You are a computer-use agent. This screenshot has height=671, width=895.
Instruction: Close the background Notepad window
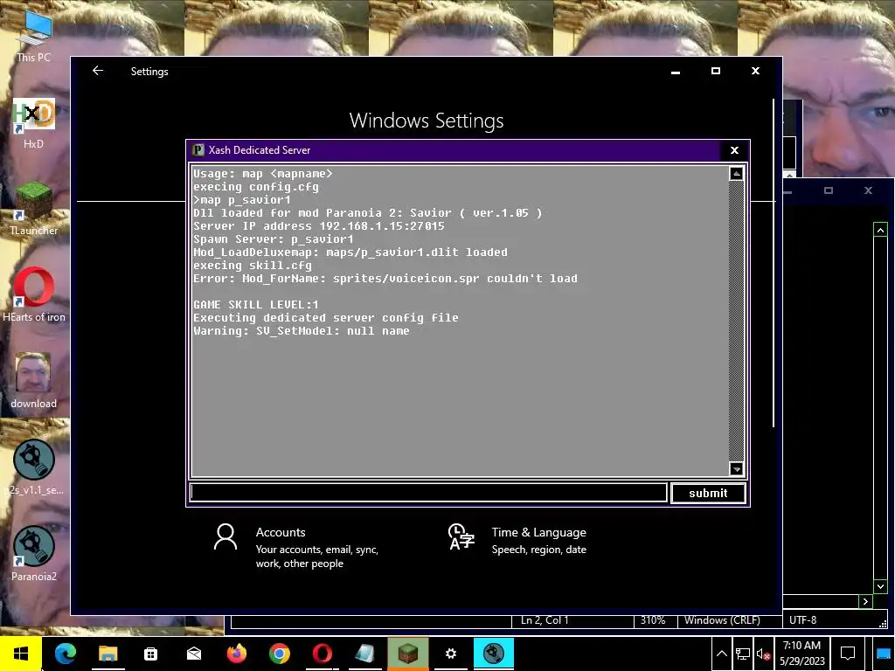(868, 190)
